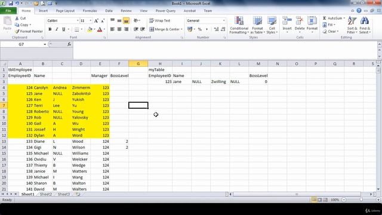
Task: Open the General number format dropdown
Action: (224, 21)
